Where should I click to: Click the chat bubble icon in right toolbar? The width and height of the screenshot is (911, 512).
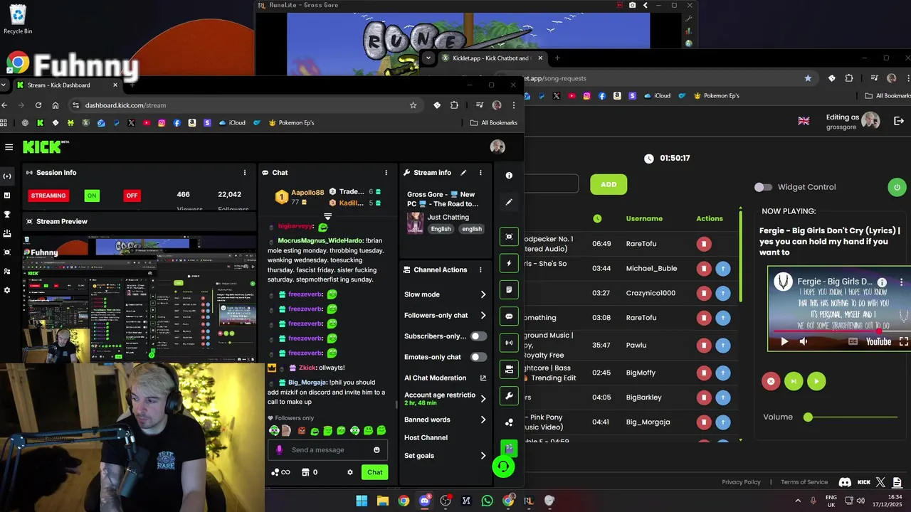(x=509, y=316)
